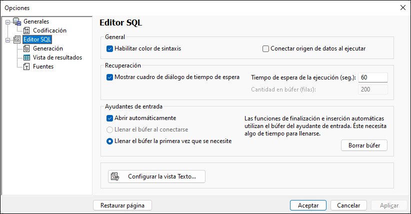411x214 pixels.
Task: Click the execution timeout seconds field
Action: tap(373, 77)
